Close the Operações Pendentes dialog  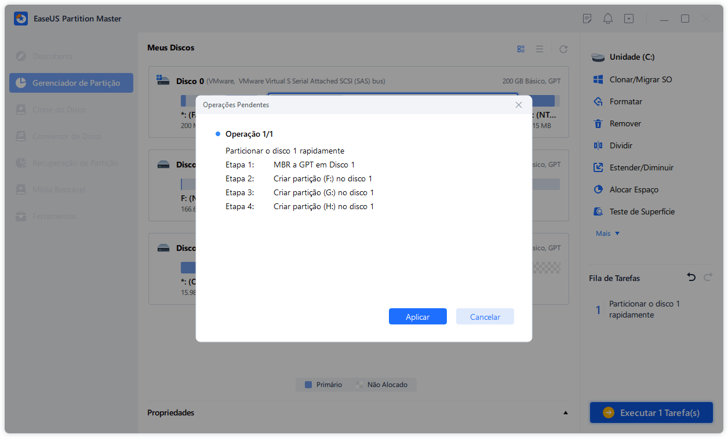pyautogui.click(x=519, y=105)
